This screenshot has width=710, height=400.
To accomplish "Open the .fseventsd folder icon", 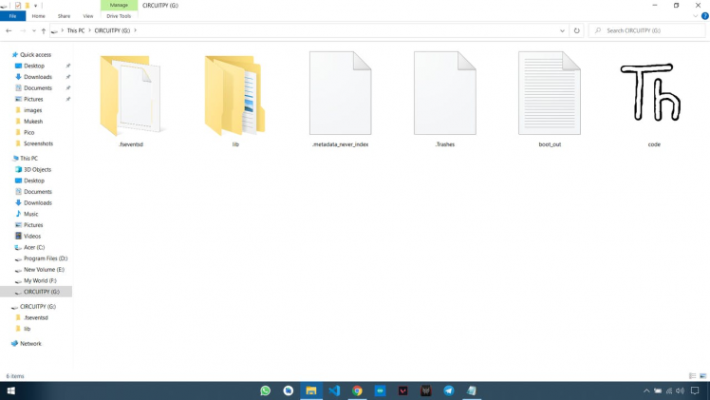I will [130, 96].
